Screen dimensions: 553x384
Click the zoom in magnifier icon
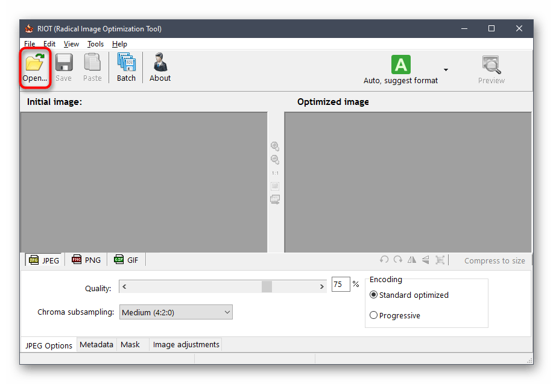click(275, 146)
